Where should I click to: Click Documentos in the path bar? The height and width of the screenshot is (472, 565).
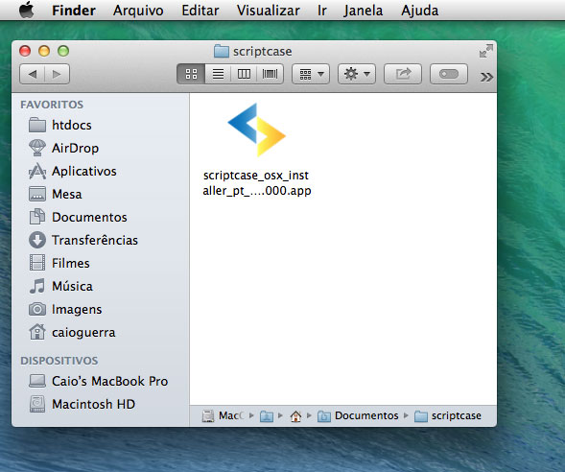pos(358,416)
